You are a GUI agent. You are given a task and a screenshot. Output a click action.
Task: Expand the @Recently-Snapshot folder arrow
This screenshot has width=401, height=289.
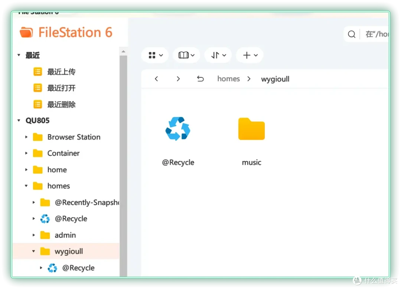(x=33, y=202)
